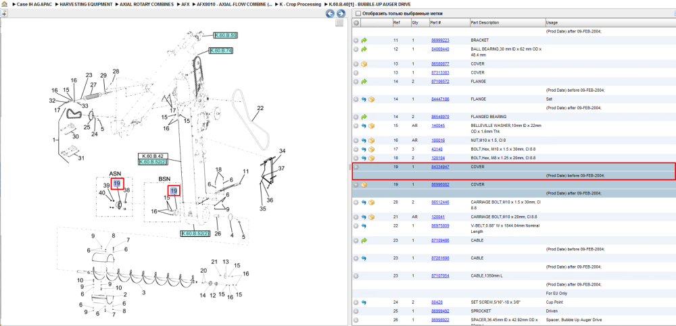Open part number link 86975809

pyautogui.click(x=440, y=225)
